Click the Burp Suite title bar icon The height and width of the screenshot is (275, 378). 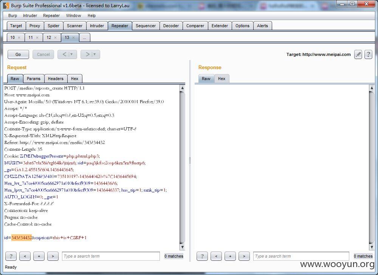pos(6,5)
